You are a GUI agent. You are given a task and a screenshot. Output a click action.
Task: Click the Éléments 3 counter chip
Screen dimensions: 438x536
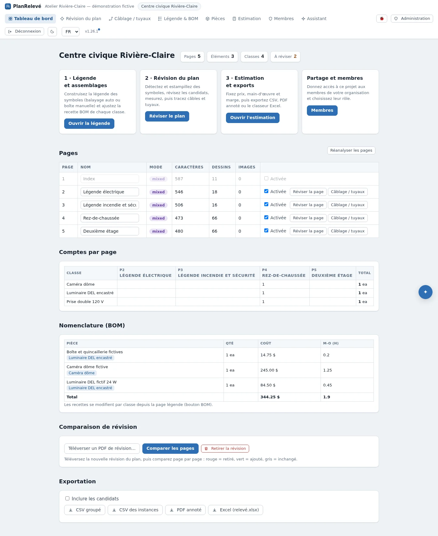(x=222, y=57)
